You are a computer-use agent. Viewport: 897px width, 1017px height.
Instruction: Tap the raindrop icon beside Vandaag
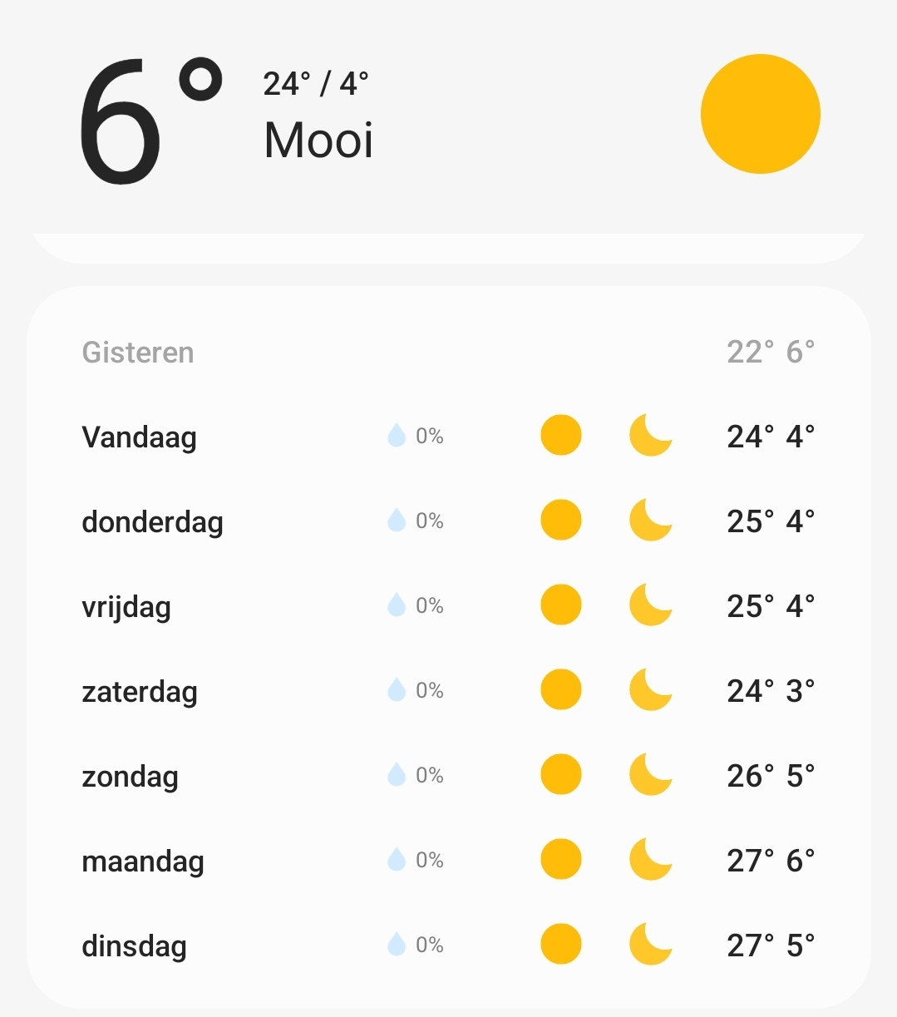pos(397,435)
